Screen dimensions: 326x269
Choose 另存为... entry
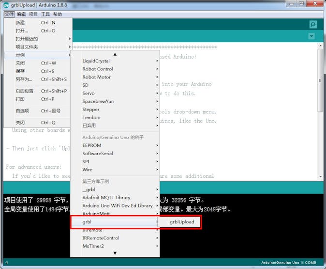(37, 79)
